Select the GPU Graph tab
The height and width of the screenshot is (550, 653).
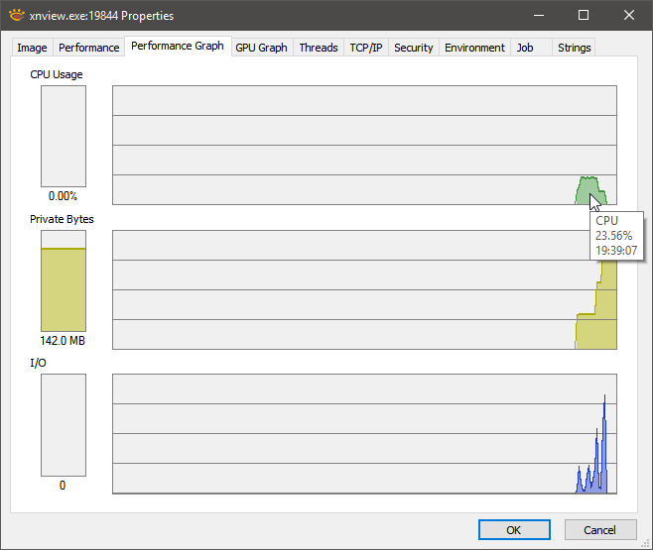262,48
